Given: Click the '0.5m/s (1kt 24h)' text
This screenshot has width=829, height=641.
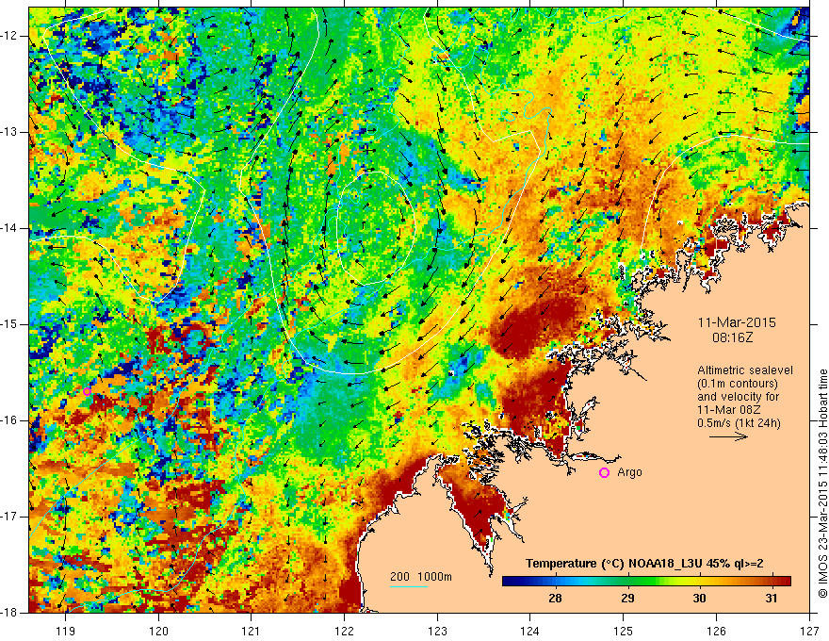Looking at the screenshot, I should pyautogui.click(x=740, y=423).
